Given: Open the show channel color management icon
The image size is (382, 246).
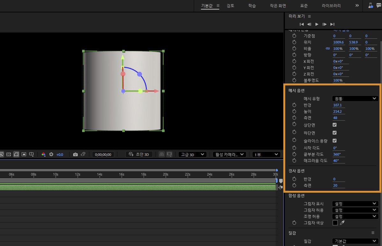Looking at the screenshot, I should point(44,155).
